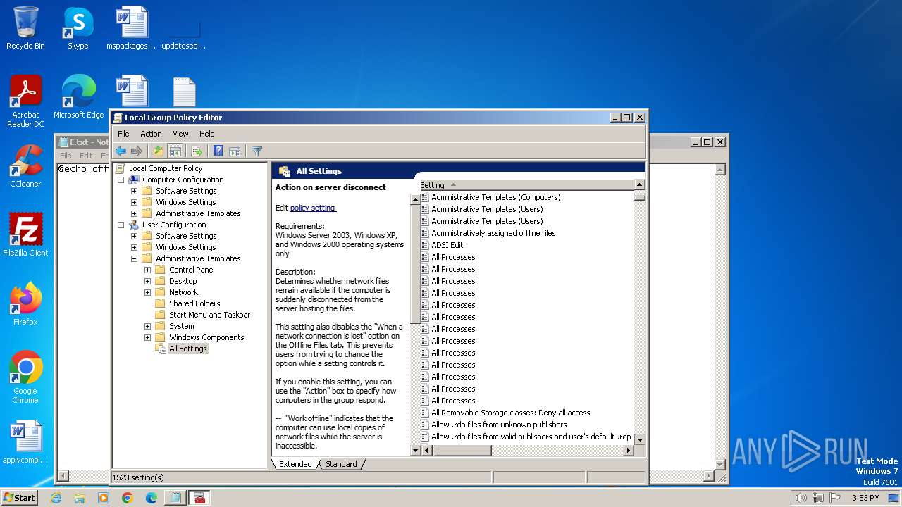Expand the System folder node
Image resolution: width=902 pixels, height=507 pixels.
pos(147,326)
